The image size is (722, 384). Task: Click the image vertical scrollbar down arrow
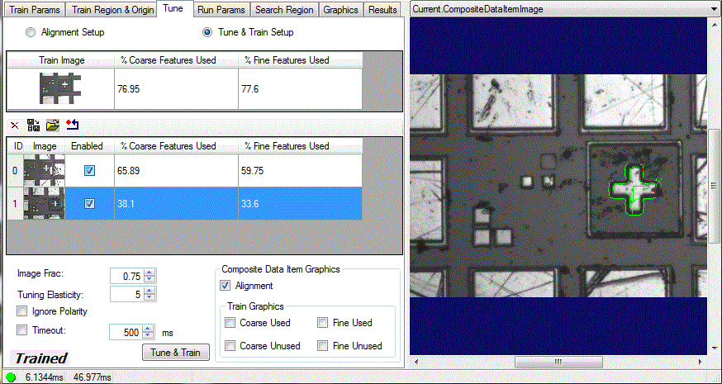click(715, 348)
